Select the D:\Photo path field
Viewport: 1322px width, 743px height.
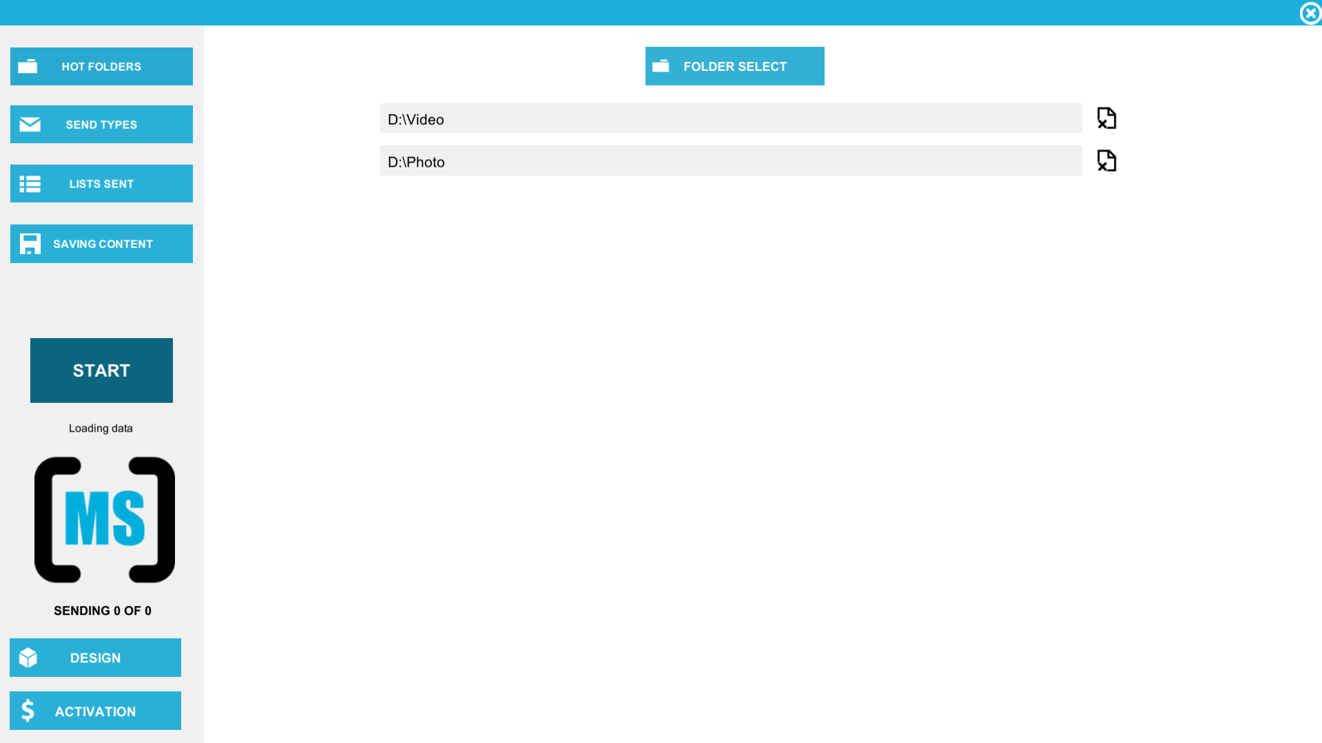tap(730, 161)
